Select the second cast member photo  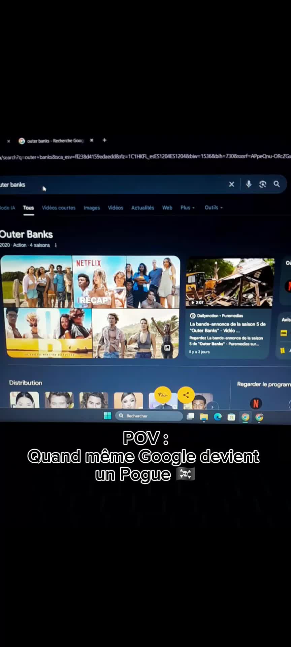coord(59,400)
